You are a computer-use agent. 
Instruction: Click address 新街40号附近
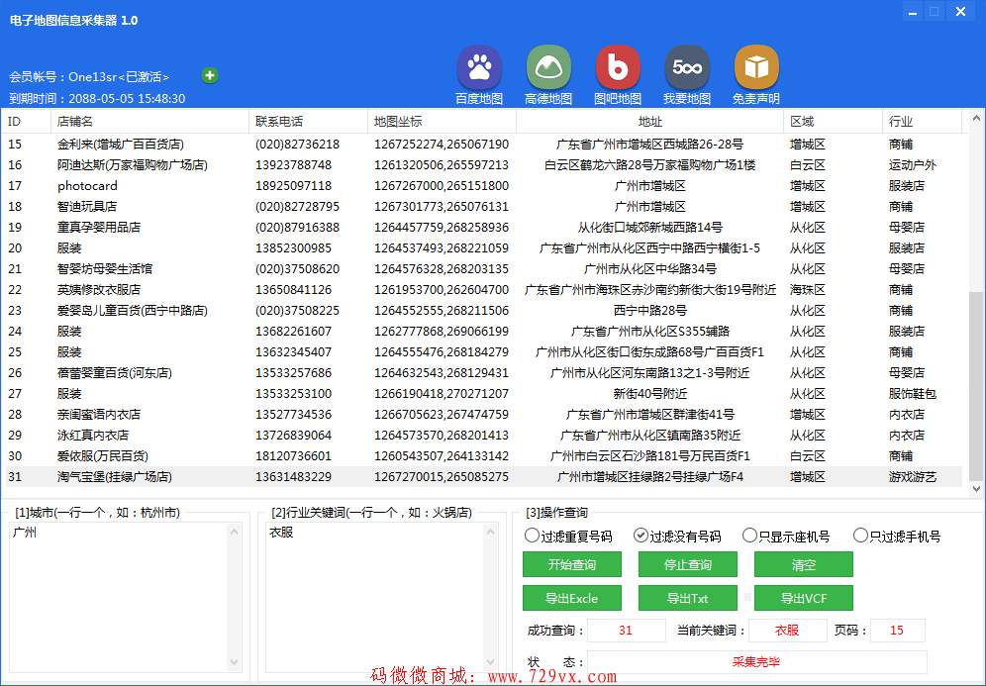pos(649,393)
